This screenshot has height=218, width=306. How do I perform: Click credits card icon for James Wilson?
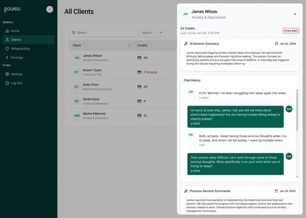click(x=139, y=57)
